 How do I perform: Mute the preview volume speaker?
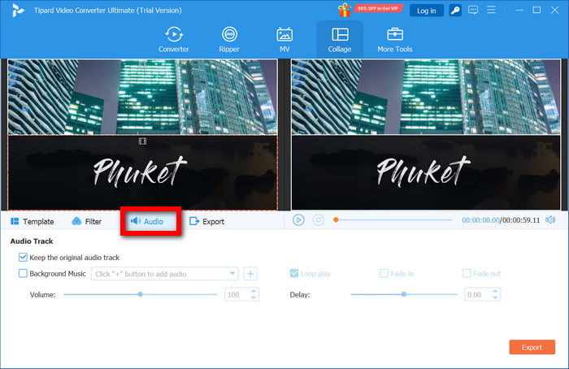550,219
